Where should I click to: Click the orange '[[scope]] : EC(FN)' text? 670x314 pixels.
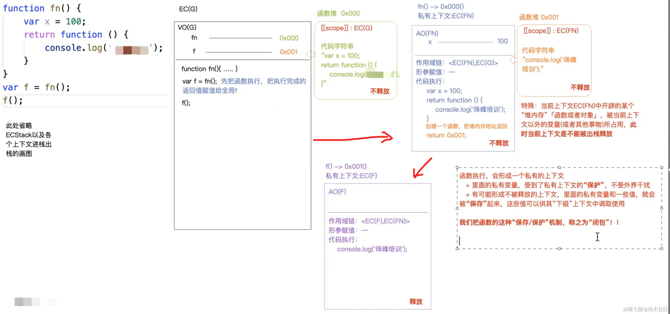click(x=551, y=31)
